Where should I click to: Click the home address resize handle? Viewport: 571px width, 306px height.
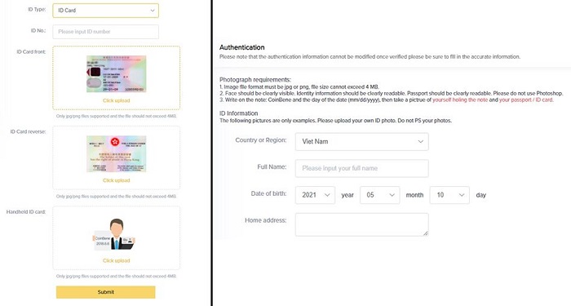click(426, 233)
